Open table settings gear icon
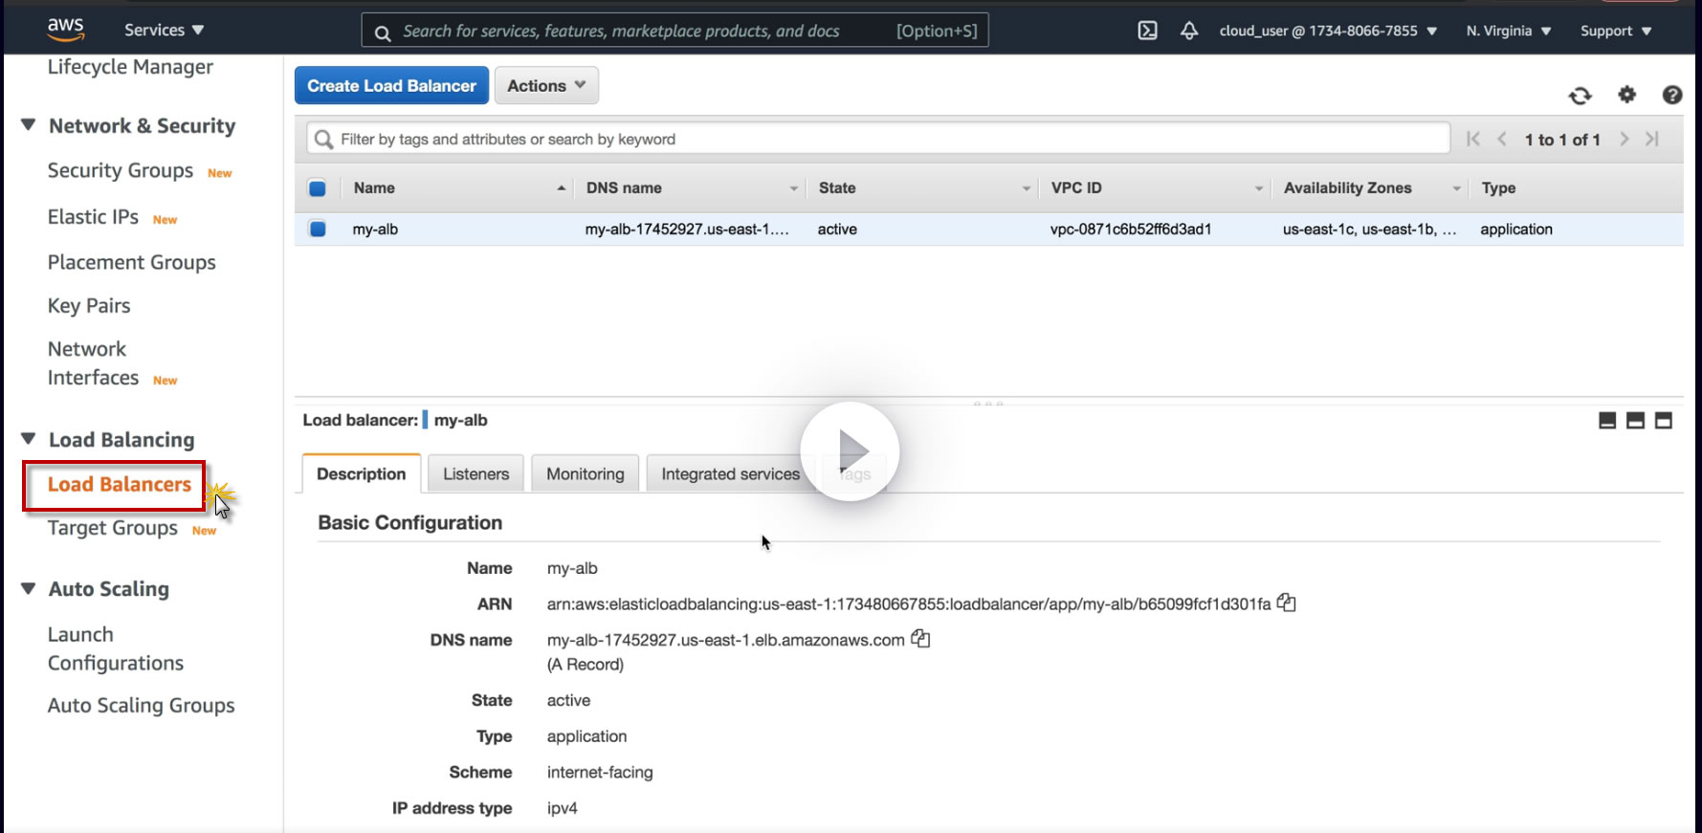 (x=1626, y=95)
